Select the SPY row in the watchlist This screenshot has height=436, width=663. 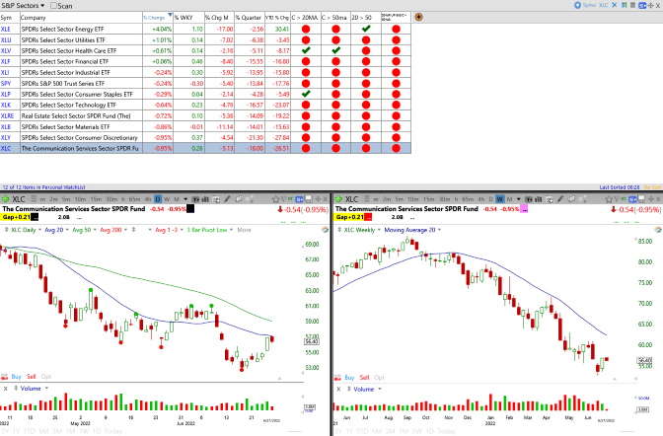pos(205,83)
